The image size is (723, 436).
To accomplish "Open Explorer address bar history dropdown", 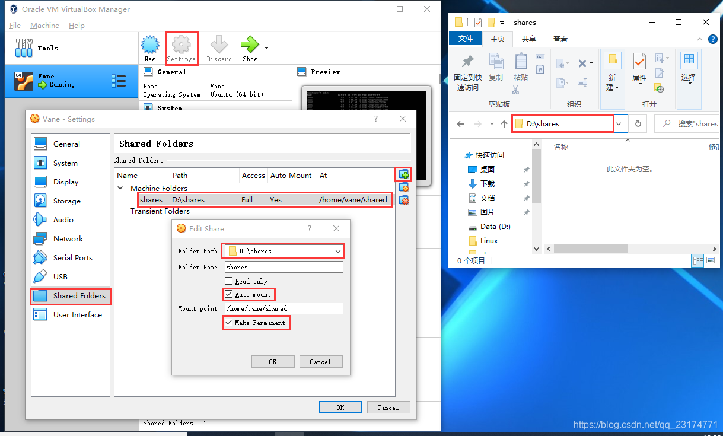I will pos(619,124).
